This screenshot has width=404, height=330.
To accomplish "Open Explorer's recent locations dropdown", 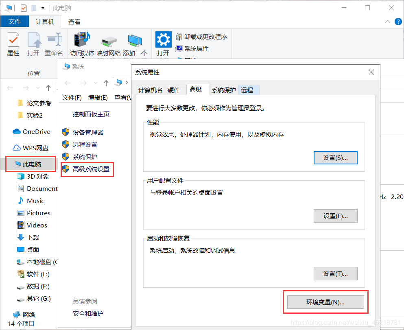I will click(38, 88).
